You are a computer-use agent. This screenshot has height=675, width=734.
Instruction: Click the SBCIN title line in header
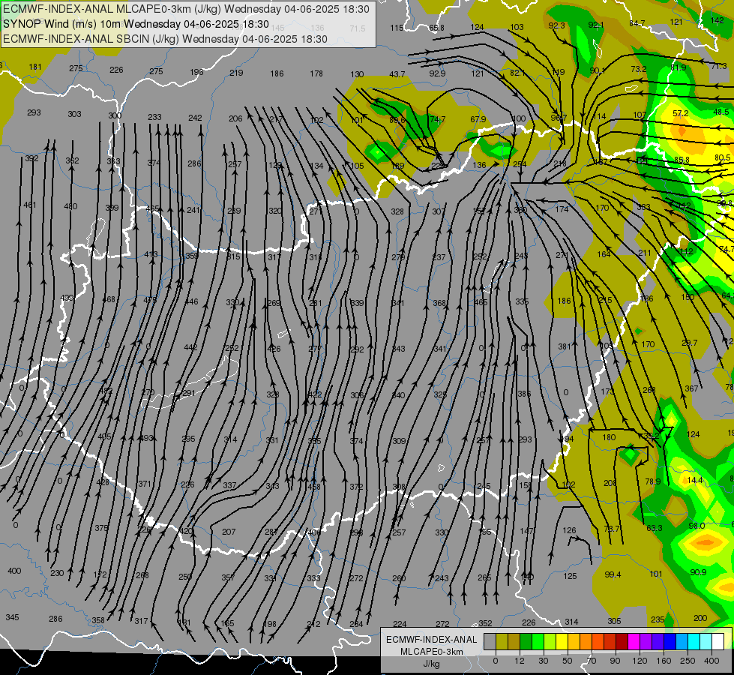click(165, 39)
